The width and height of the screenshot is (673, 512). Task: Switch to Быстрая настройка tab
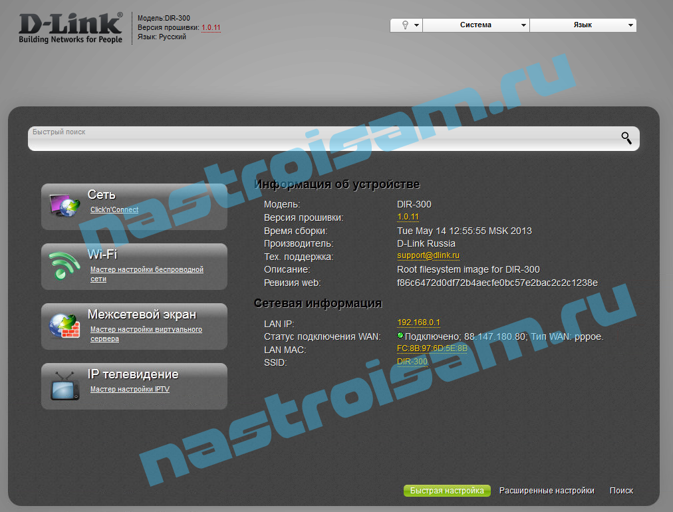click(x=447, y=491)
